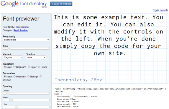Screen dimensions: 169x109
Task: Click the Toggle controls link
Action: [160, 10]
